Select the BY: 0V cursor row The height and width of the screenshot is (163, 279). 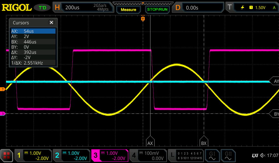[33, 47]
